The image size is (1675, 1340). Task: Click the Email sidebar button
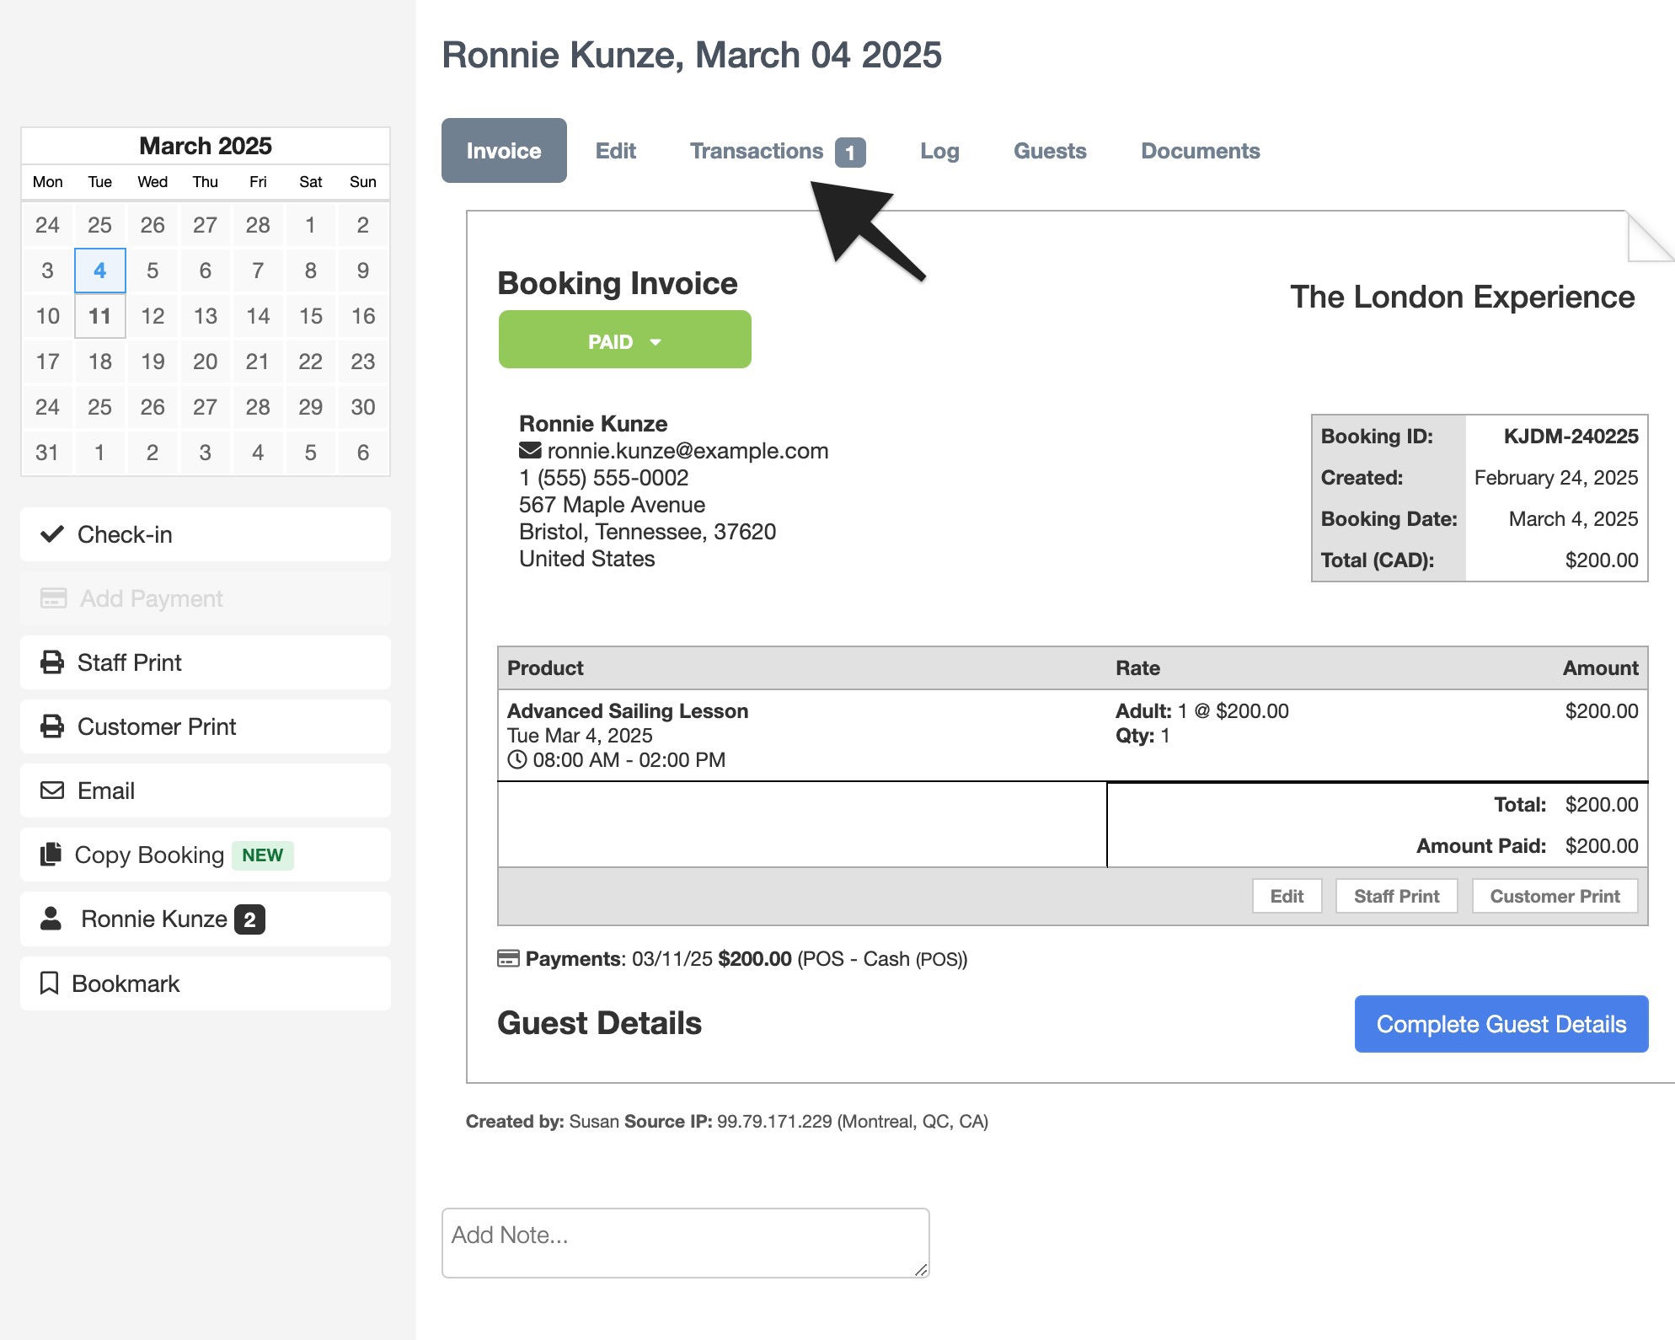[x=206, y=791]
